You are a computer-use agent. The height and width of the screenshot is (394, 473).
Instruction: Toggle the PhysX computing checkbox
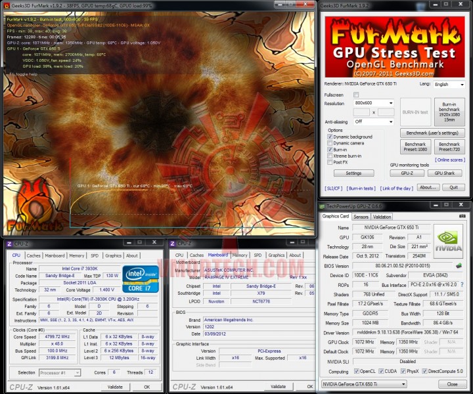click(x=403, y=371)
